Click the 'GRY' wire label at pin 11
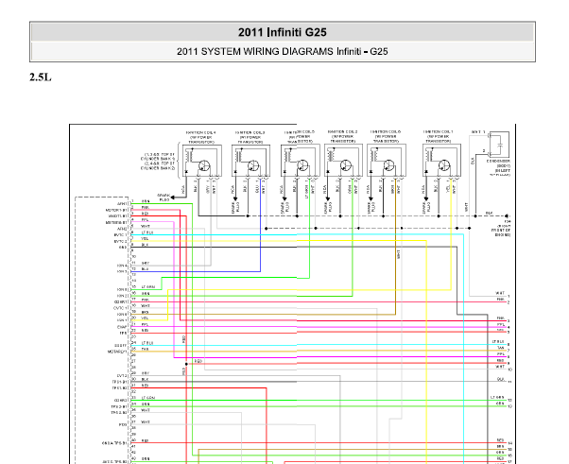Screen dimensions: 569x464 pos(146,263)
